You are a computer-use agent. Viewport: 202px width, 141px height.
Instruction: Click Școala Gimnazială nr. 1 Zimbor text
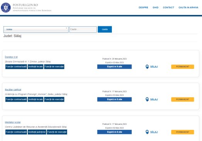28,61
